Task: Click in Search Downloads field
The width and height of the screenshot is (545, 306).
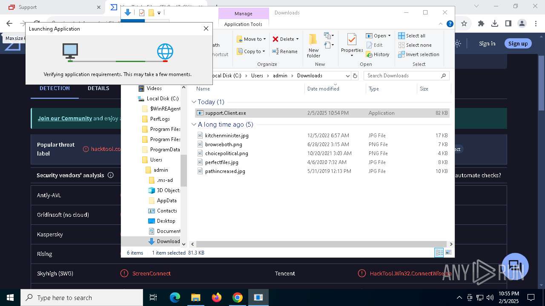Action: 407,76
